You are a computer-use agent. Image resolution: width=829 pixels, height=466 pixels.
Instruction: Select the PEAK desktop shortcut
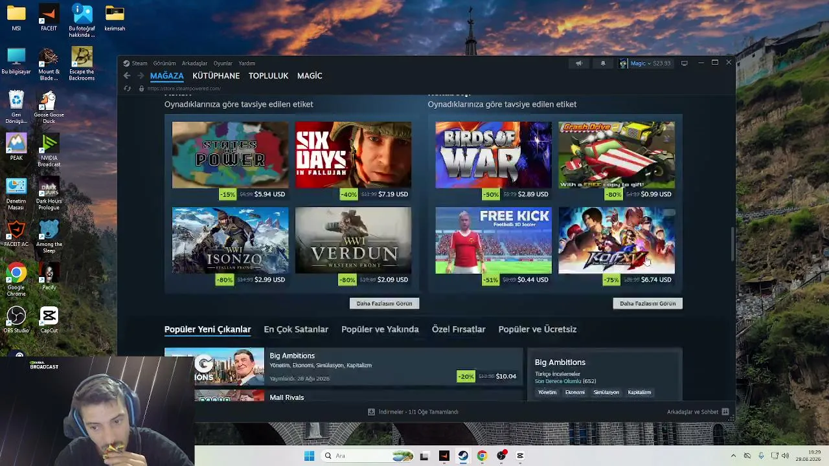pyautogui.click(x=16, y=147)
